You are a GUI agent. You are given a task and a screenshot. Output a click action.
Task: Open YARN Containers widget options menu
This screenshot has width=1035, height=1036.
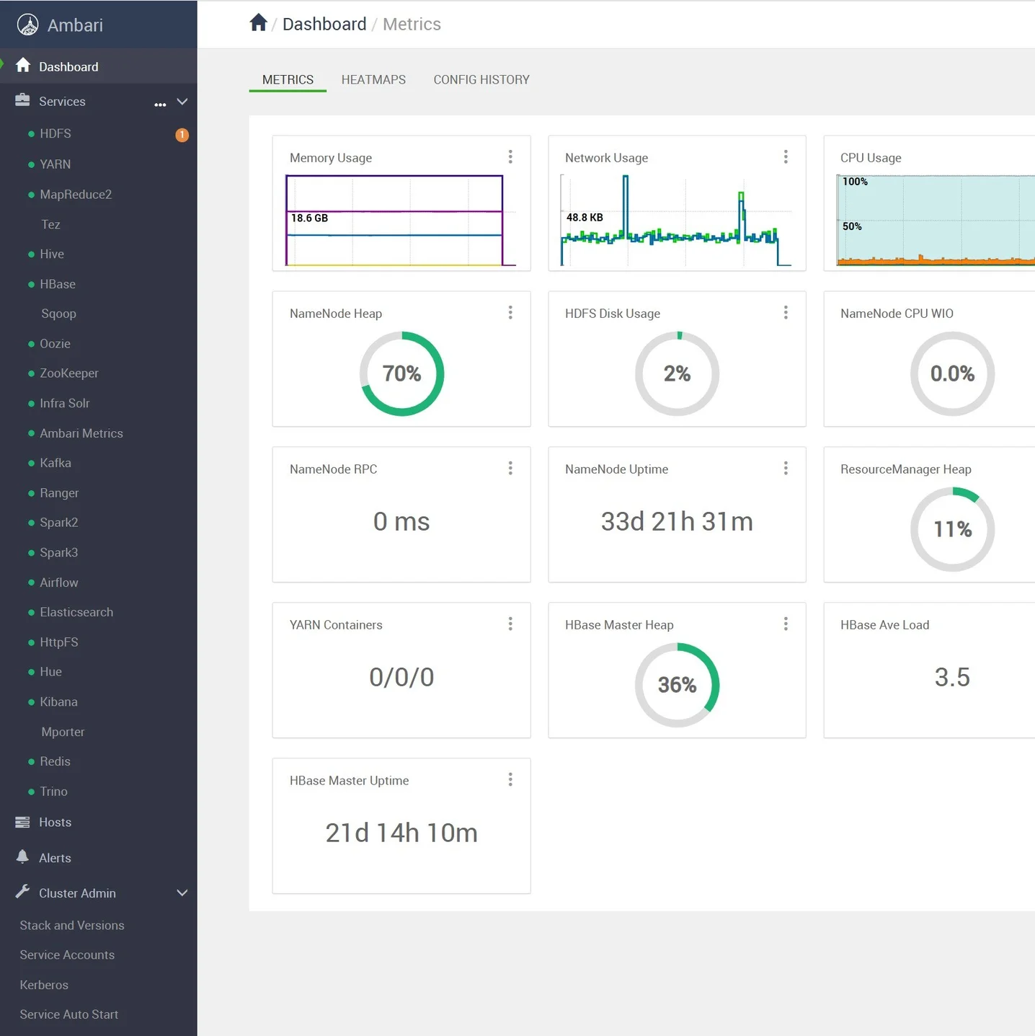coord(510,624)
